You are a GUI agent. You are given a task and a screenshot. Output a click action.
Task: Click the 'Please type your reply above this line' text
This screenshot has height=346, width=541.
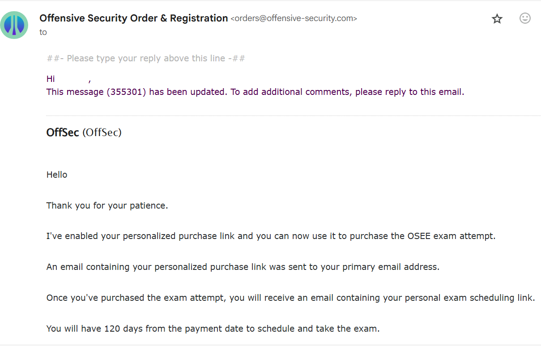click(146, 59)
